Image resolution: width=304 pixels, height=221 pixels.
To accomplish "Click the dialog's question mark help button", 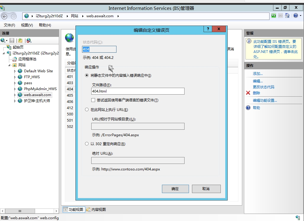I will coord(208,29).
